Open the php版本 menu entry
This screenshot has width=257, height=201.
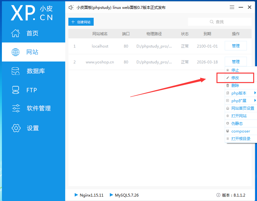(x=241, y=93)
